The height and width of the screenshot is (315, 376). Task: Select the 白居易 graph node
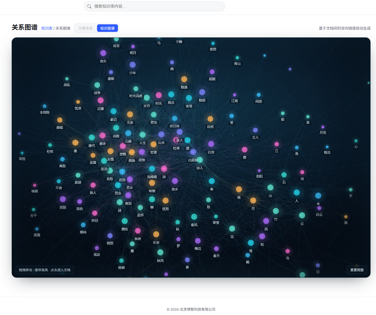point(193,152)
